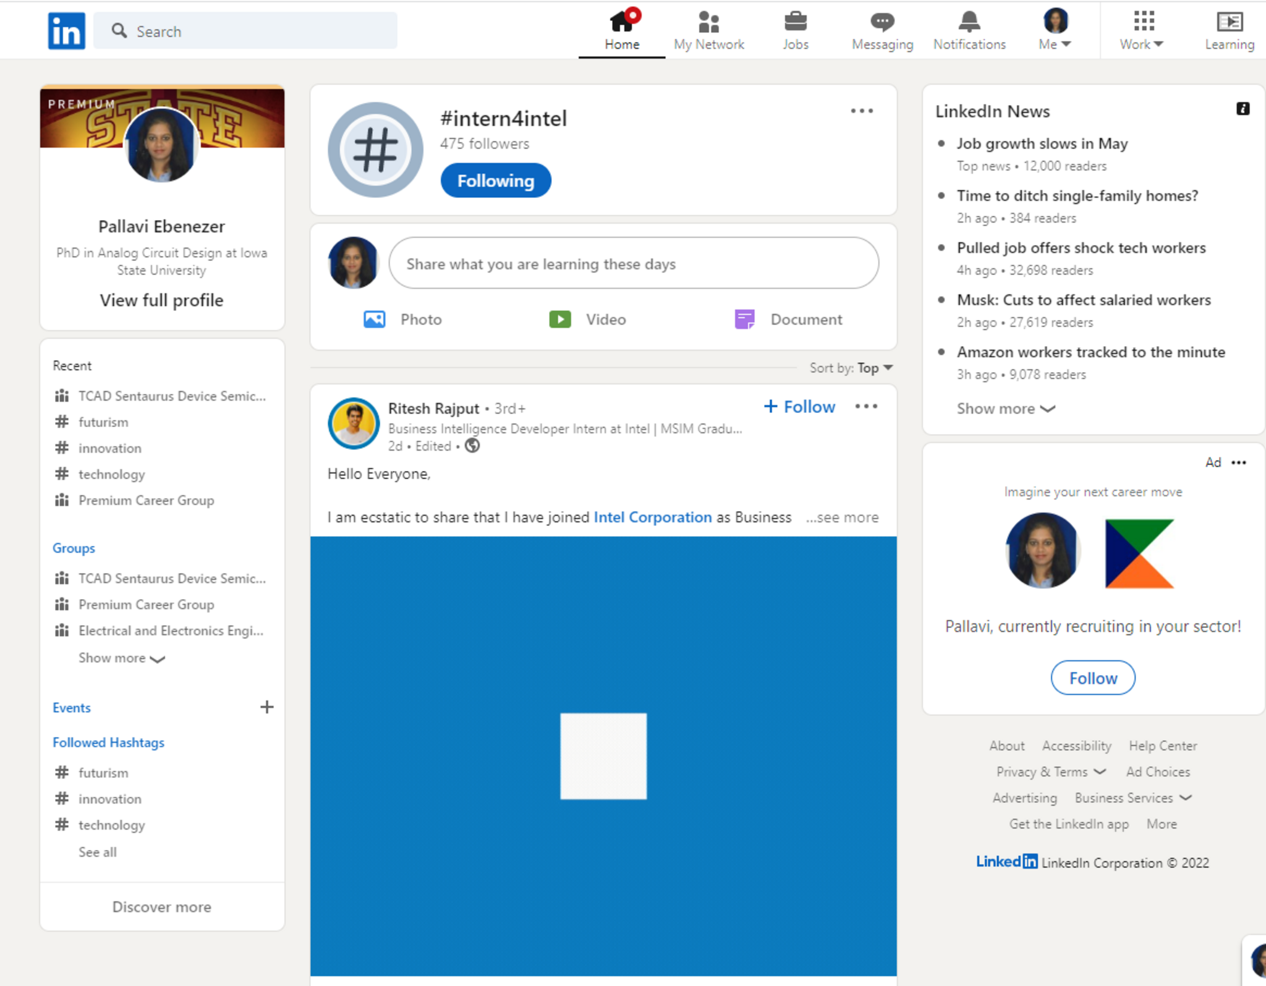Click the LinkedIn logo icon
The width and height of the screenshot is (1266, 986).
(x=66, y=31)
